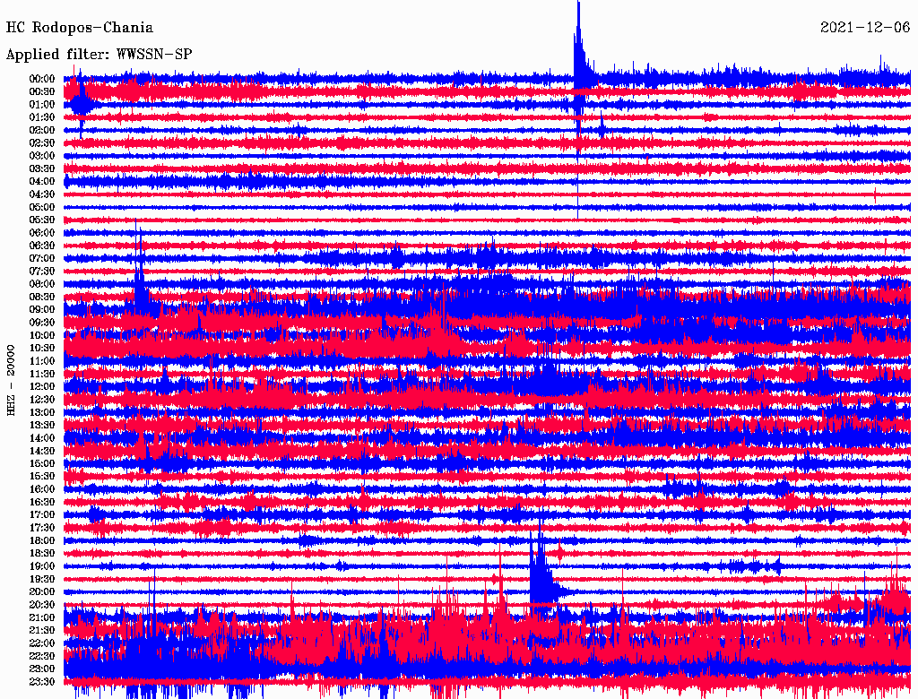Image resolution: width=918 pixels, height=699 pixels.
Task: Select the 21:30 time label
Action: 42,631
